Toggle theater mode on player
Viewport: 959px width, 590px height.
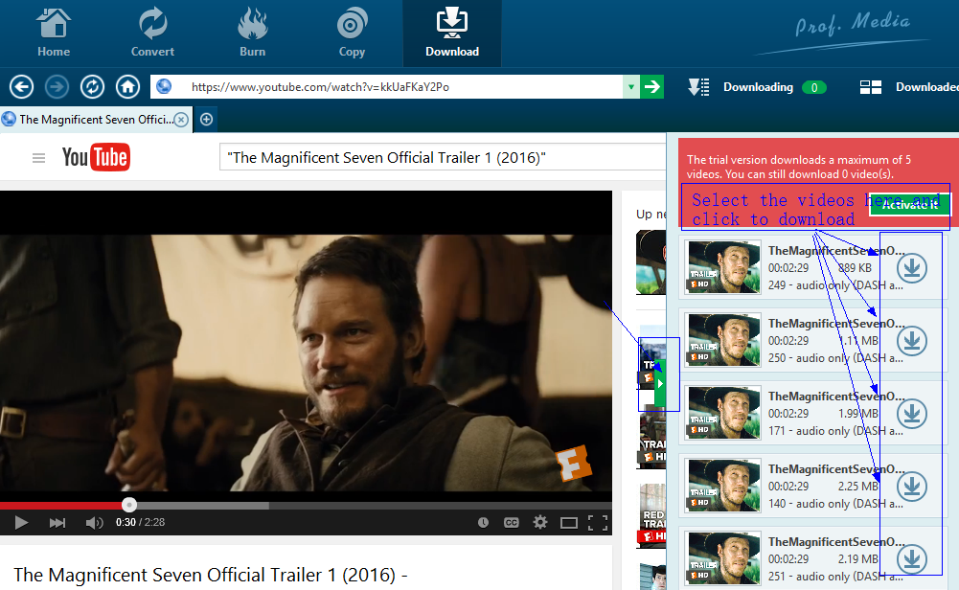[x=569, y=522]
